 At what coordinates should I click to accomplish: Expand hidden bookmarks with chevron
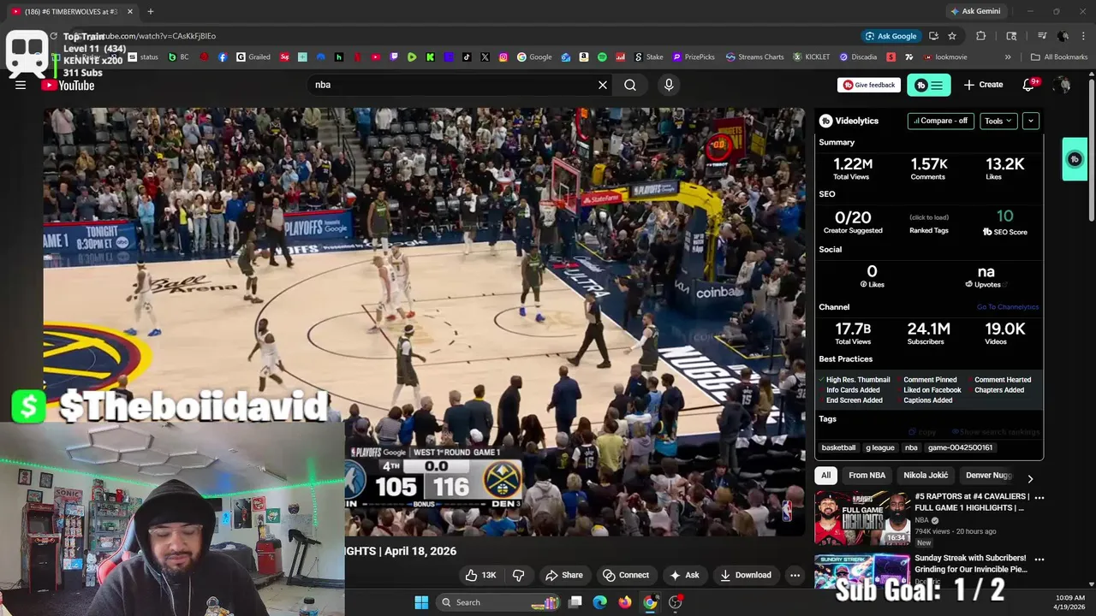point(1008,57)
